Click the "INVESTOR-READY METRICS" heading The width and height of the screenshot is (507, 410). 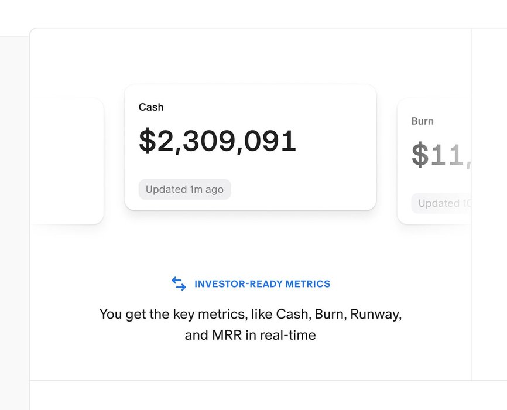point(262,284)
